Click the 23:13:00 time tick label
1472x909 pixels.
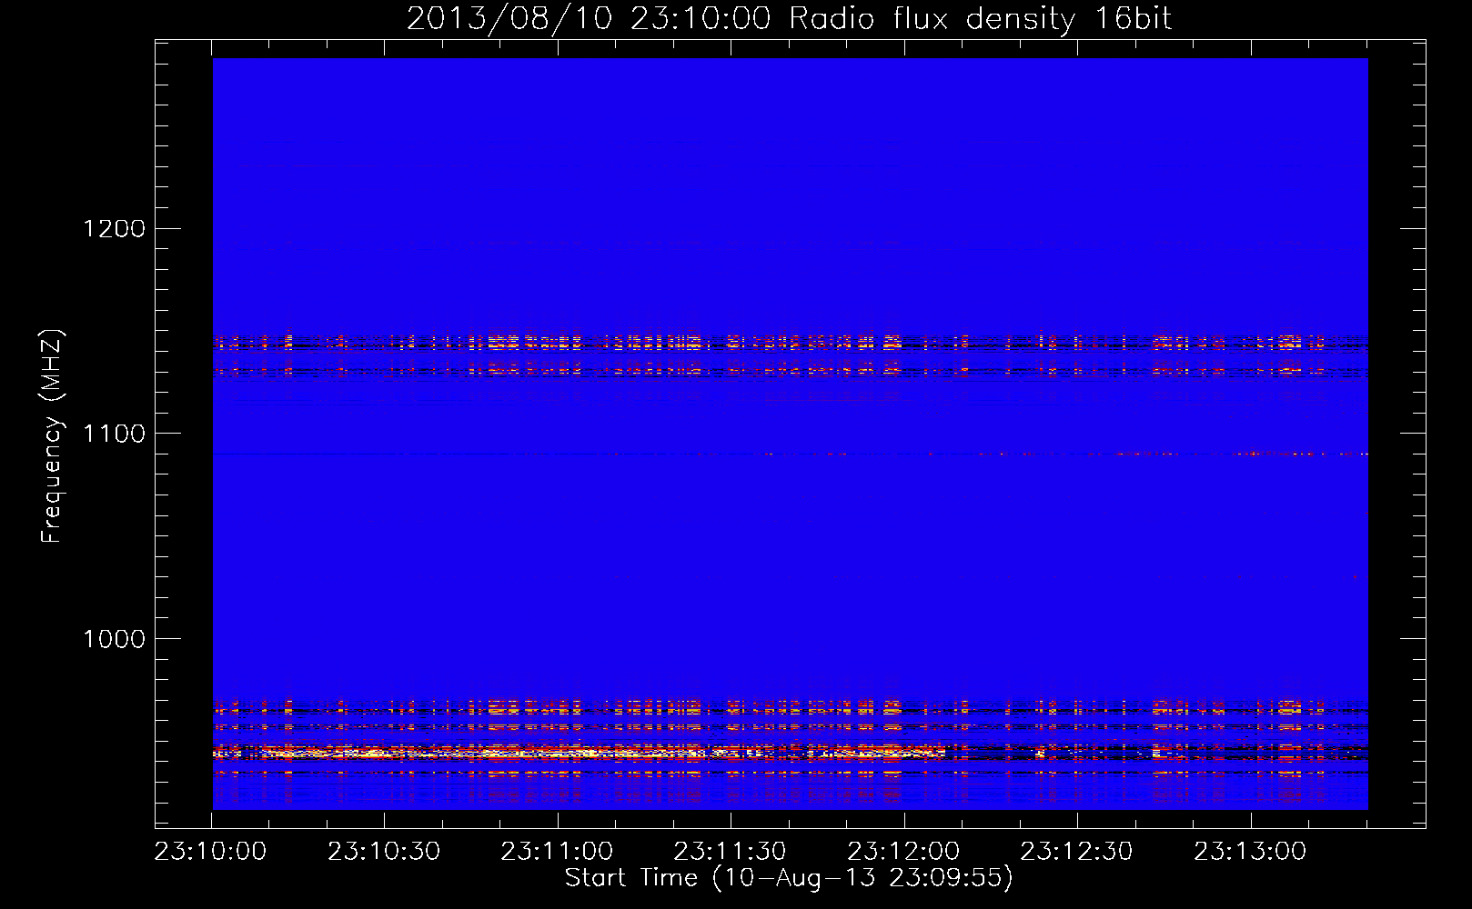coord(1250,852)
